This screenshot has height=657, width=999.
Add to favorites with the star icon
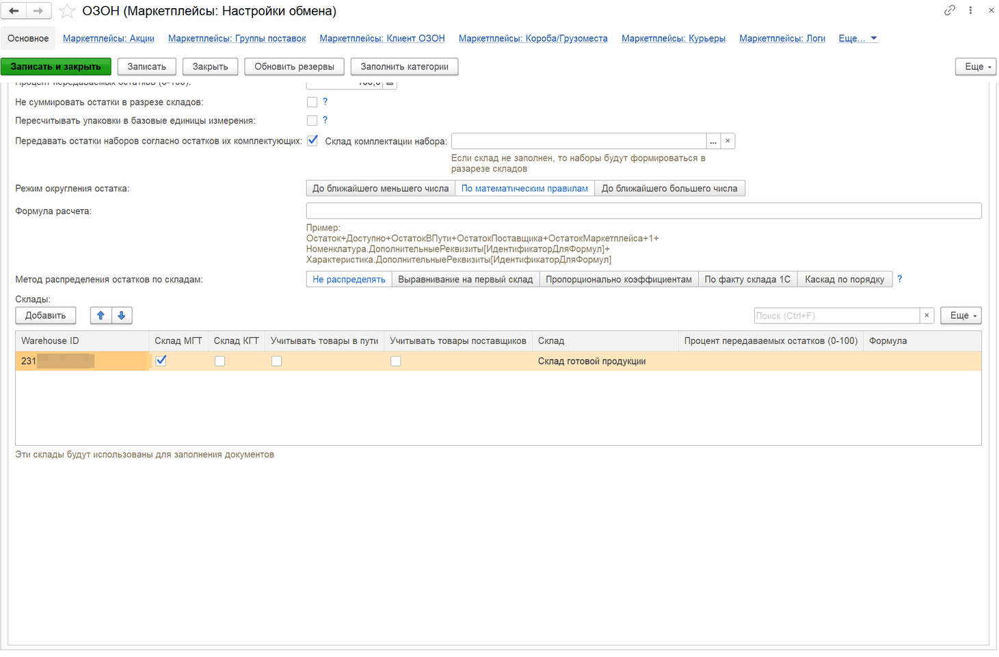click(x=67, y=11)
